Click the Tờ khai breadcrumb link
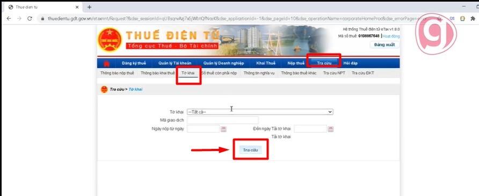The height and width of the screenshot is (196, 479). [x=136, y=89]
